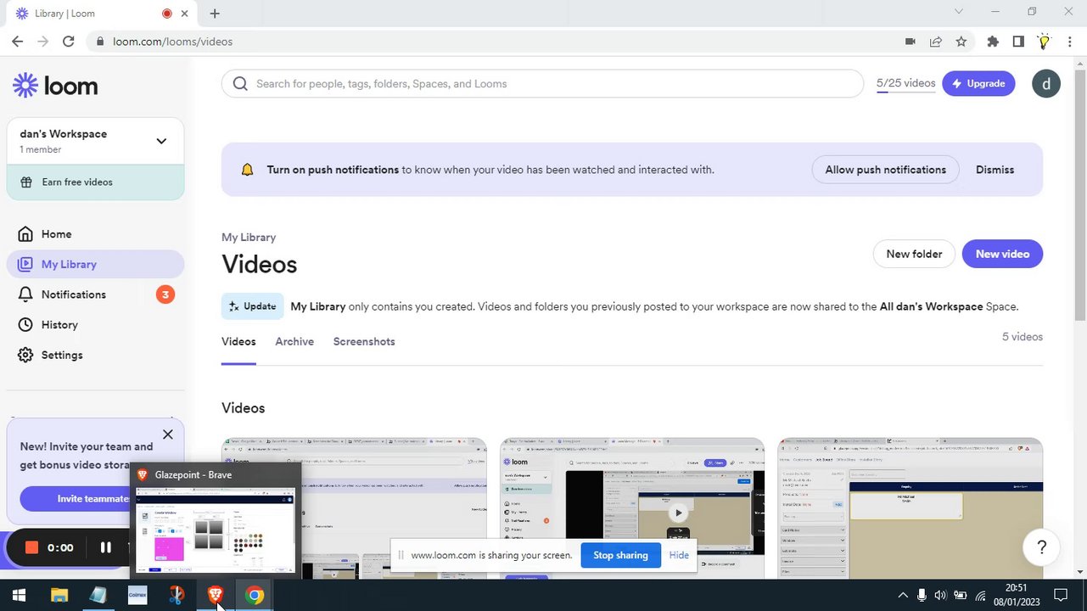
Task: Click the notification bell icon in banner
Action: (x=247, y=170)
